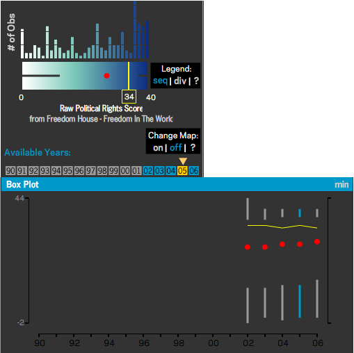The height and width of the screenshot is (353, 354).
Task: Select year 92 in Available Years
Action: pyautogui.click(x=33, y=171)
